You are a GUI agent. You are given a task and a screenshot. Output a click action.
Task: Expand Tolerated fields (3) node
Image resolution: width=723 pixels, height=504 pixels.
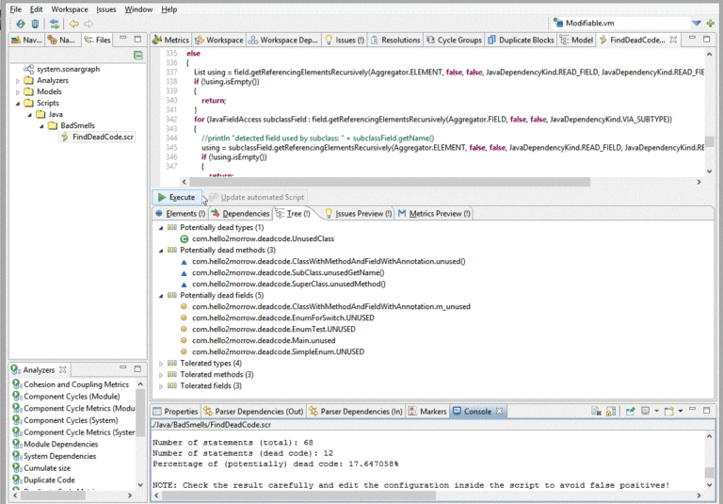161,386
